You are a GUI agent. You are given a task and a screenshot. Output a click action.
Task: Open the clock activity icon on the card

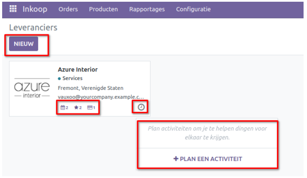click(x=141, y=107)
